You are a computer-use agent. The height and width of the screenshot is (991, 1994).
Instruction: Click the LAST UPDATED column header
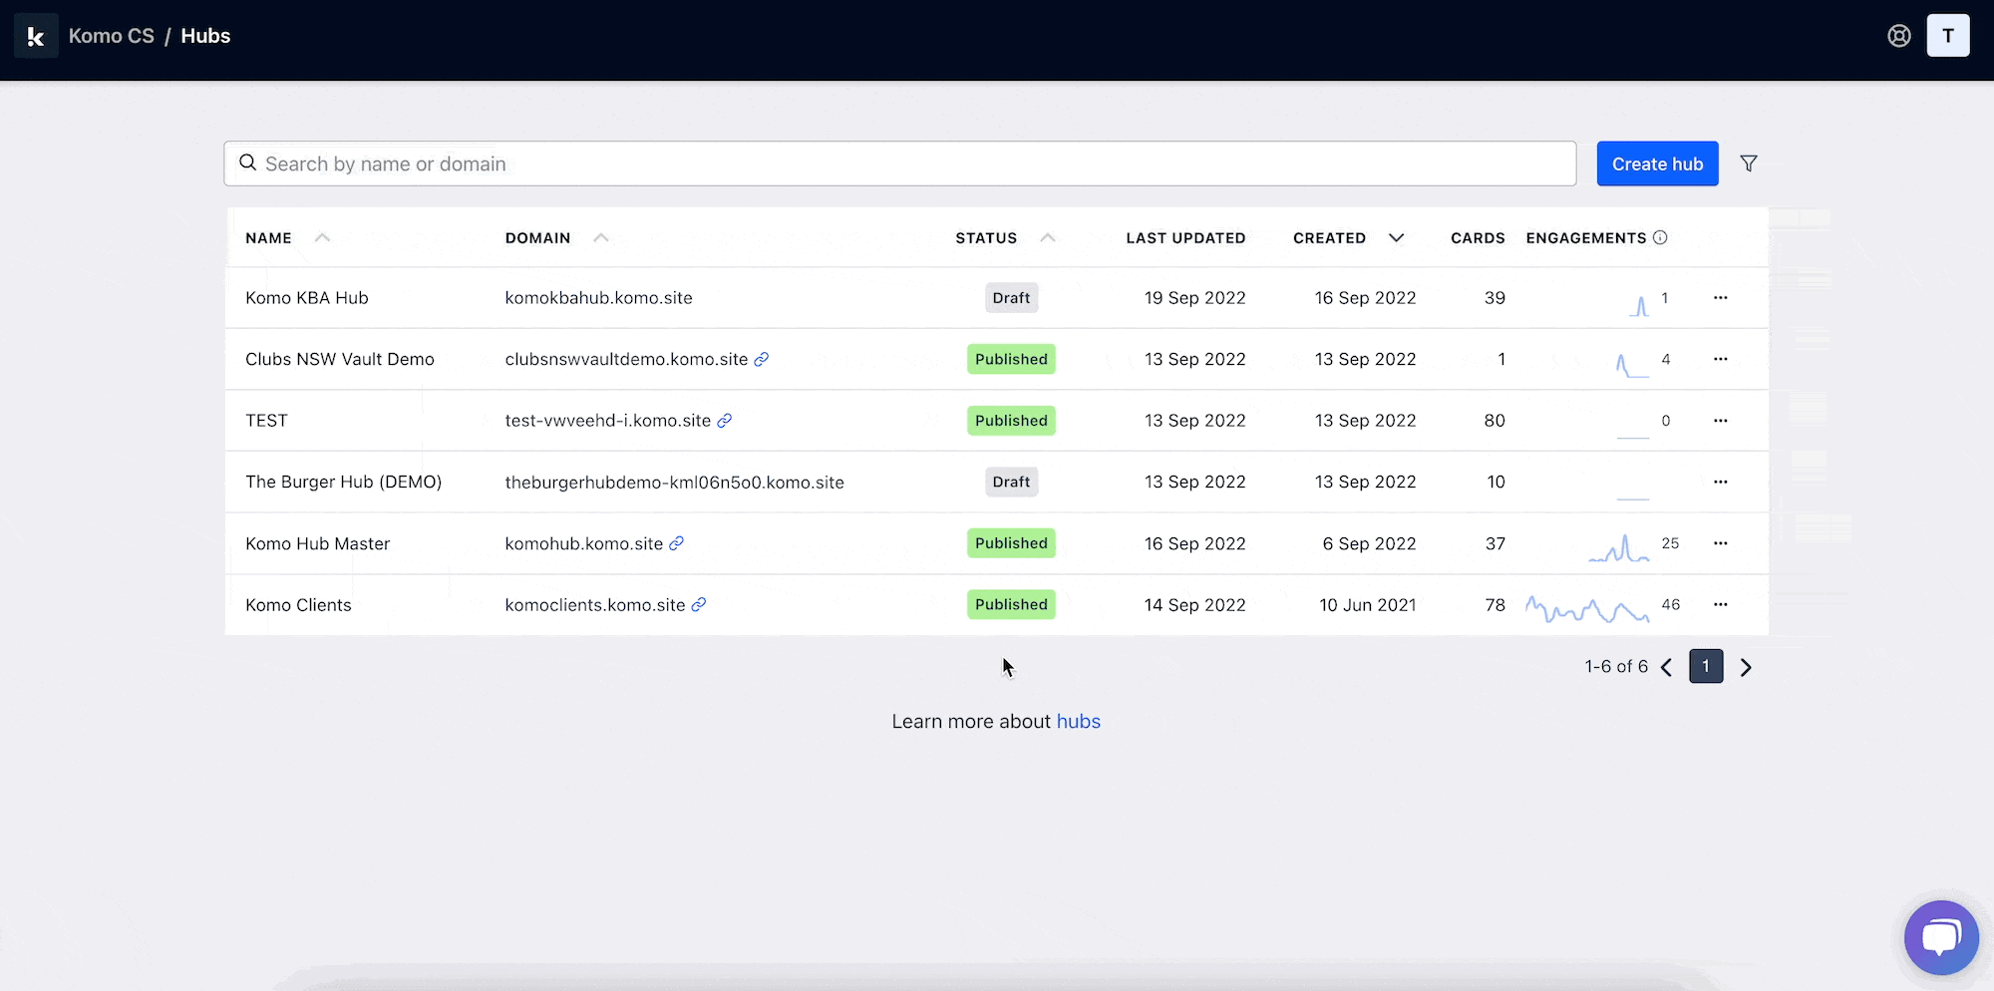1186,238
